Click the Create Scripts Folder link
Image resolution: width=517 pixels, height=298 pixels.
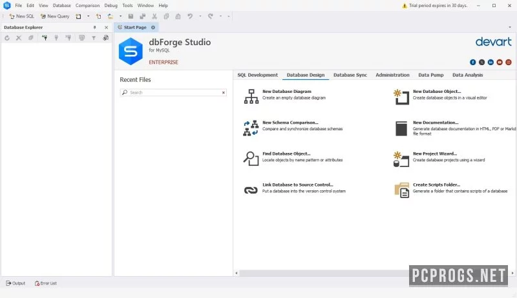(x=437, y=184)
